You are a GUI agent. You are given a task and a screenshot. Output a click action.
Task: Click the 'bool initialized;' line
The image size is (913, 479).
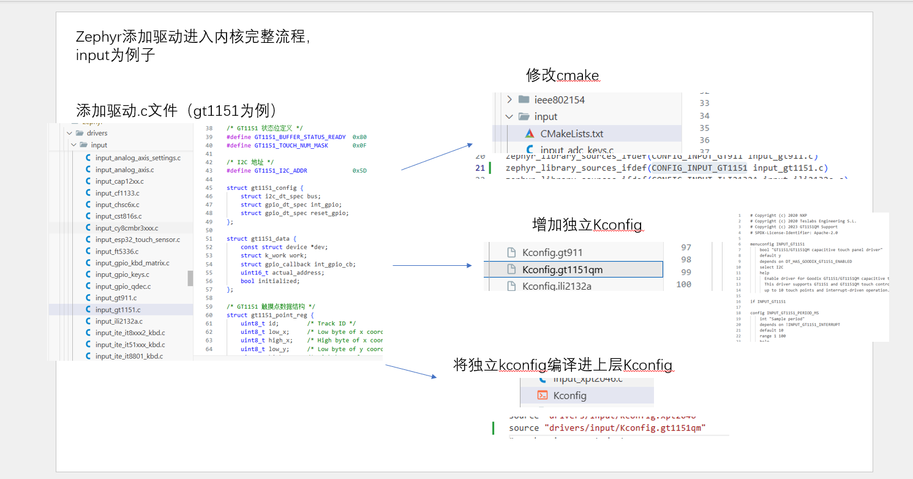click(270, 281)
